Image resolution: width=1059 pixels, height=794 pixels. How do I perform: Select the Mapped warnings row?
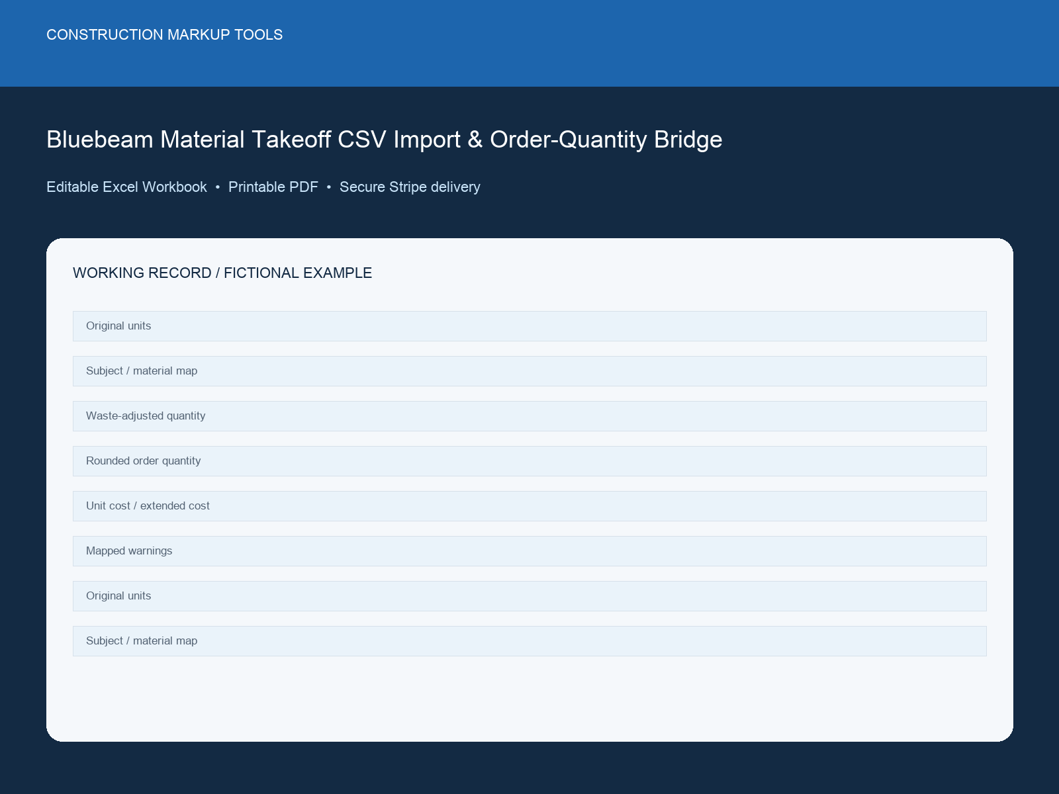(x=529, y=551)
